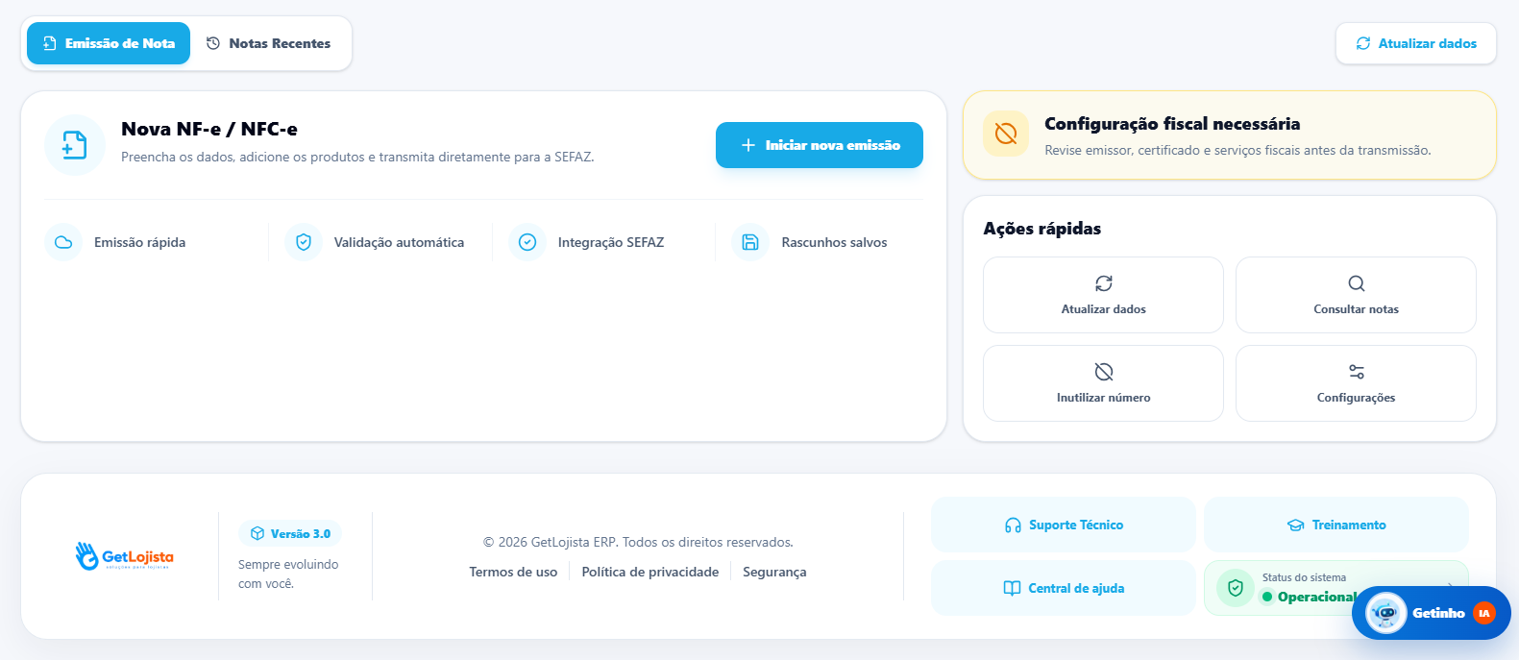Open Configurações quick action card
This screenshot has height=660, width=1519.
pos(1356,383)
